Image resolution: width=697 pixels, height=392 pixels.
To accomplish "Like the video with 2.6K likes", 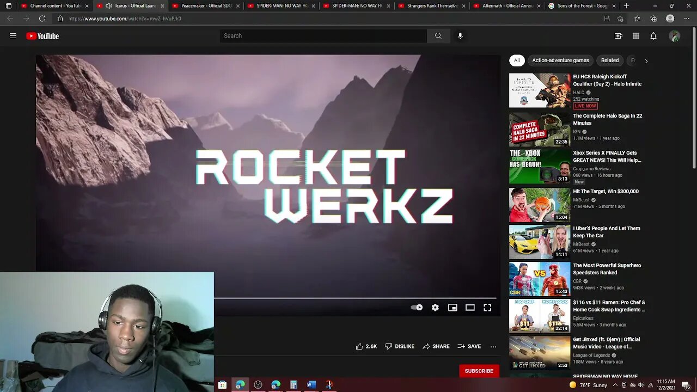I will [366, 346].
